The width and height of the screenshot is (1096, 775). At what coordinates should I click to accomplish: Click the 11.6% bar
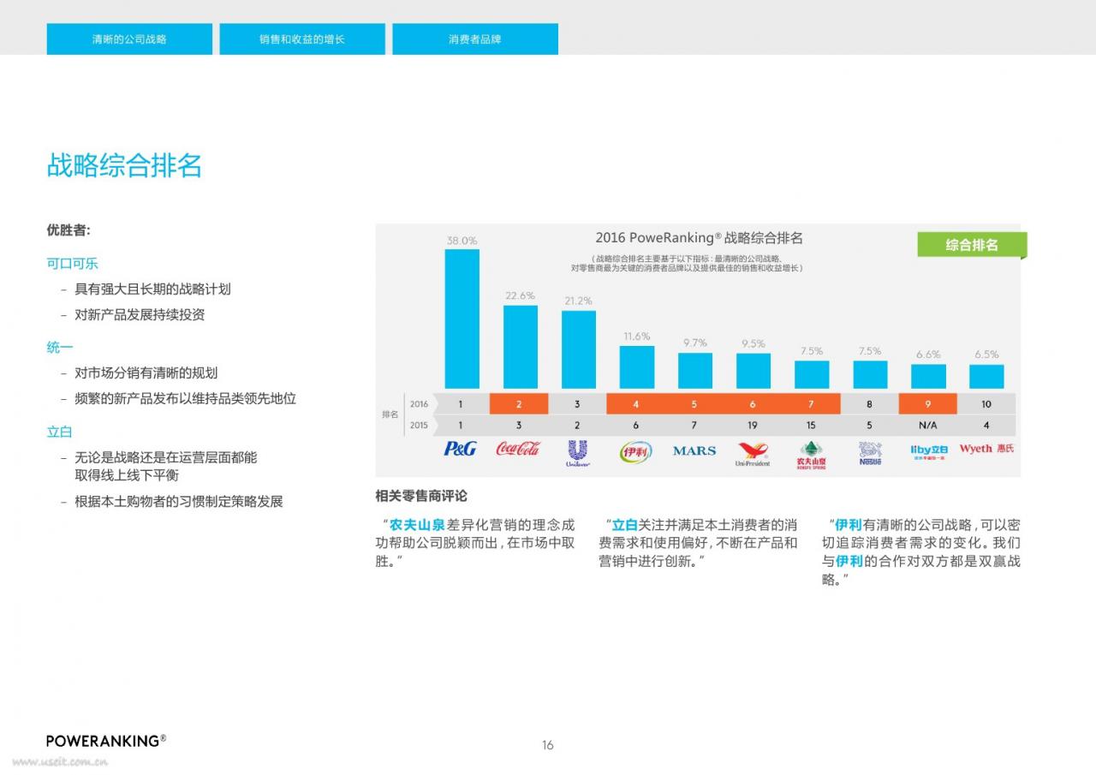pos(637,367)
